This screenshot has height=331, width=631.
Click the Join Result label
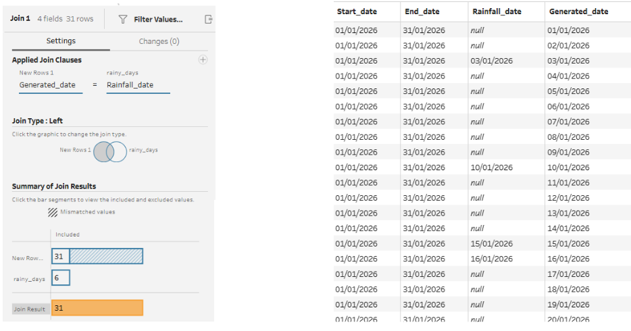(30, 309)
